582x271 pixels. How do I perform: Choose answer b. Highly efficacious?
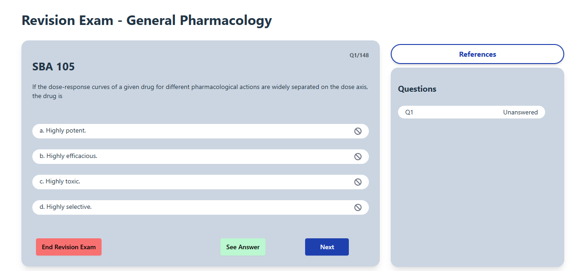(200, 157)
